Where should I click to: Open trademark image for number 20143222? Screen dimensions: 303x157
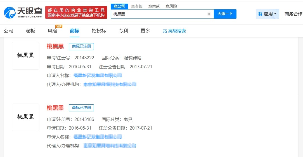click(25, 56)
